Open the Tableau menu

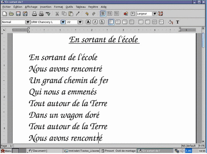pyautogui.click(x=80, y=7)
